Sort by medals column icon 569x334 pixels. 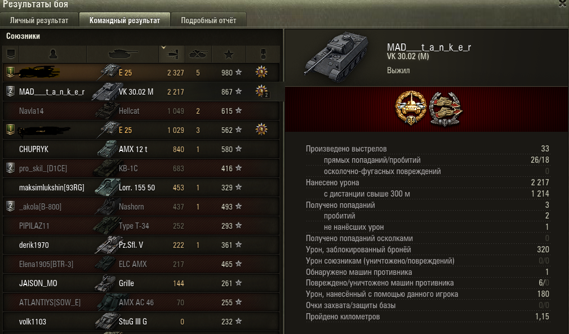point(263,54)
